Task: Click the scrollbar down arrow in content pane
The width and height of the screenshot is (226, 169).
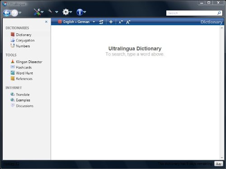Action: click(222, 158)
